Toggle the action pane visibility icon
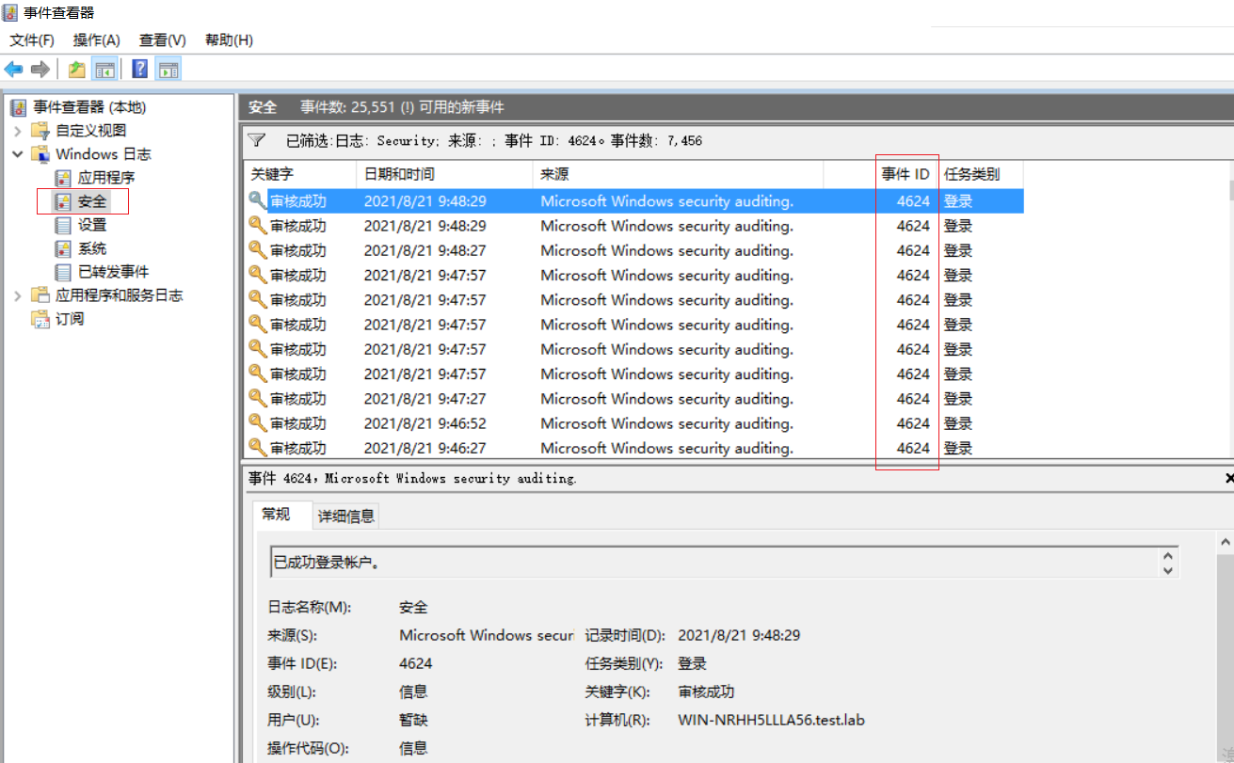The height and width of the screenshot is (763, 1234). 167,68
